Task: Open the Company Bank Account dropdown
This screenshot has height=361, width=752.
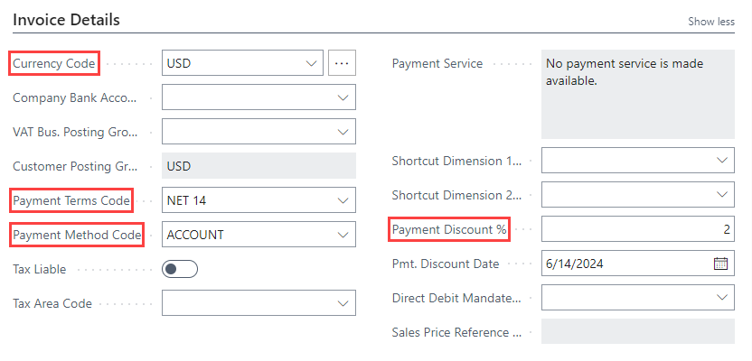Action: tap(343, 97)
